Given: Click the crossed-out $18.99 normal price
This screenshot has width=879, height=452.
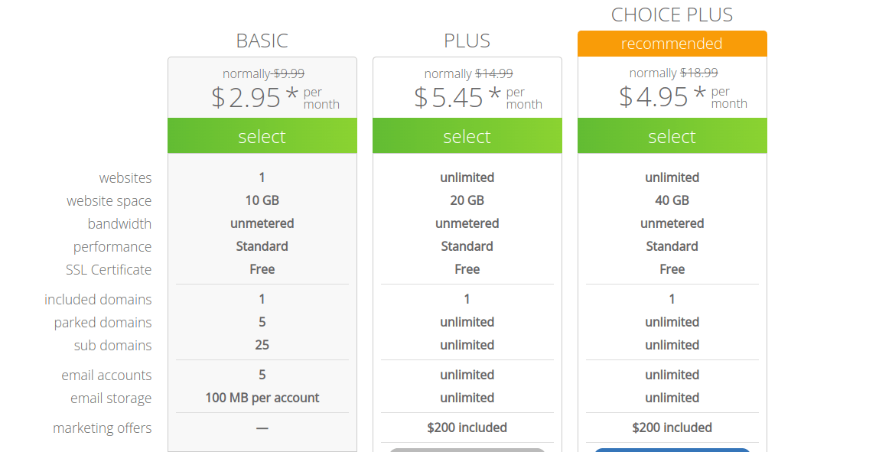Looking at the screenshot, I should pos(697,73).
